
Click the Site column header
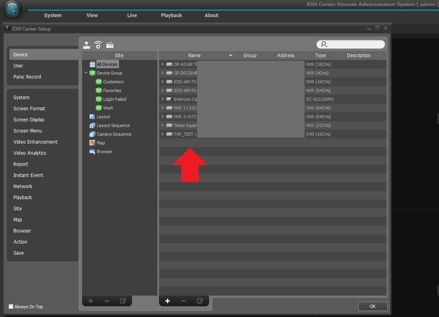tap(119, 56)
